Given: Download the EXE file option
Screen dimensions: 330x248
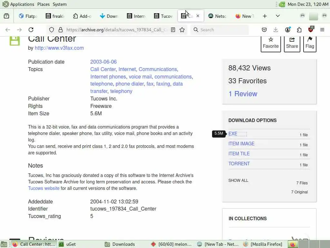Looking at the screenshot, I should point(233,134).
